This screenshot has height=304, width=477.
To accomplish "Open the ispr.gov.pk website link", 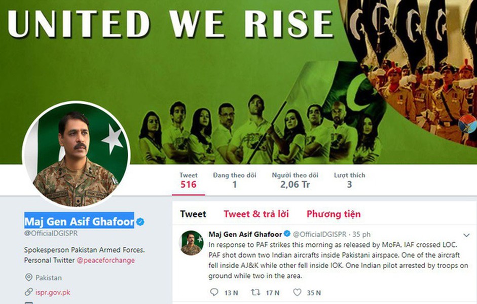I will (53, 292).
